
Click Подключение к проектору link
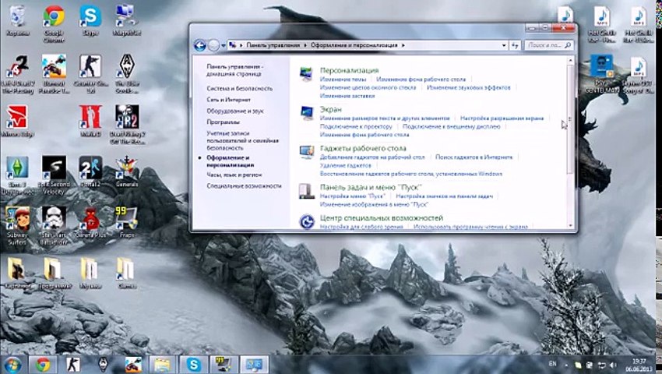click(356, 126)
